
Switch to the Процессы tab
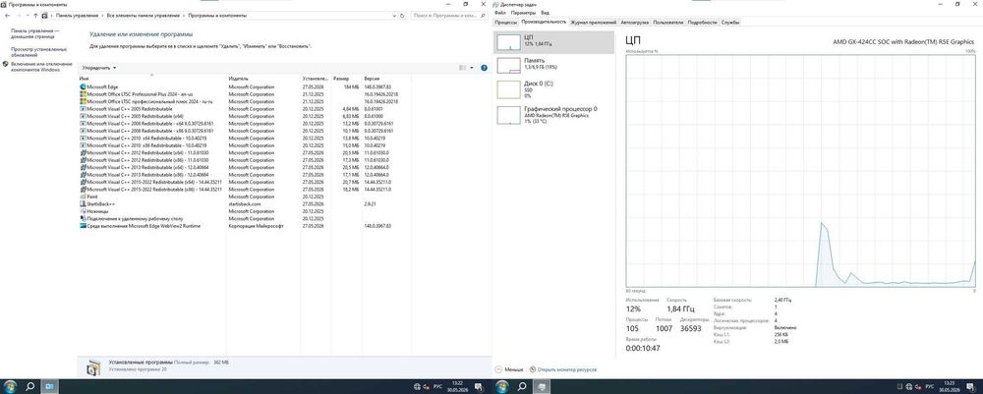[x=506, y=22]
